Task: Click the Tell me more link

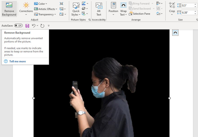Action: 17,61
